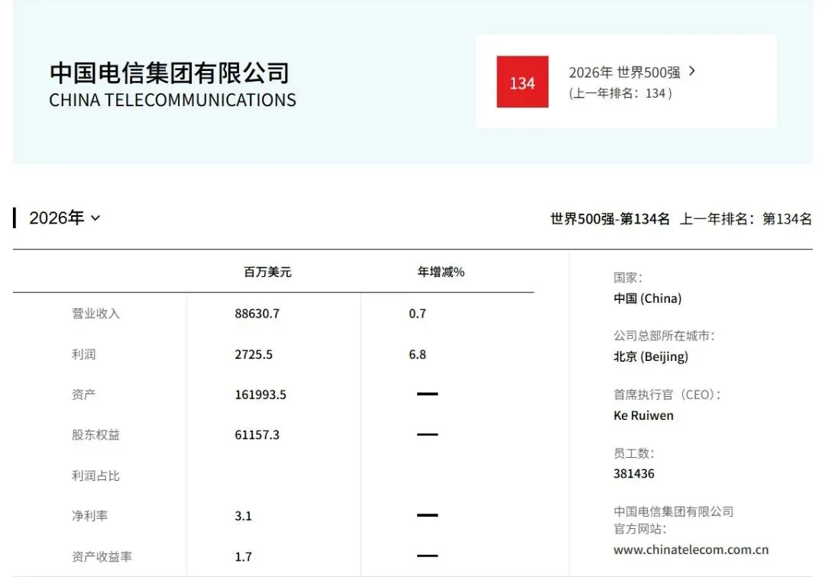
Task: Select assets value 161993.5
Action: pos(260,395)
